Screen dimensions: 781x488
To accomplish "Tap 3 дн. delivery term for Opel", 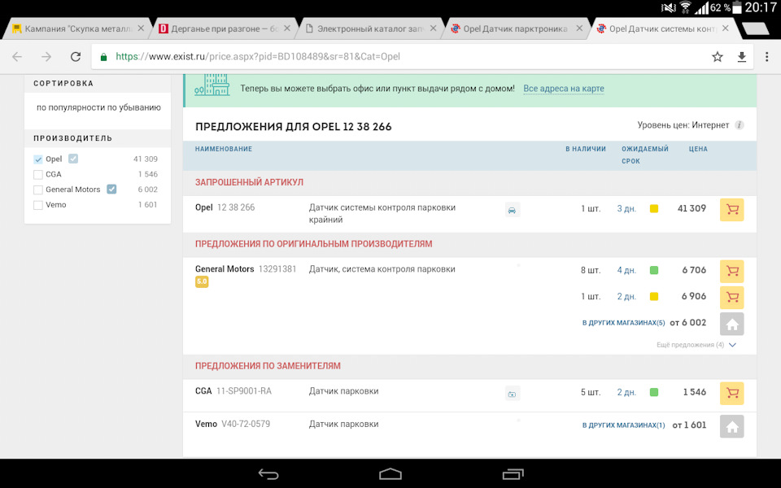I will [x=626, y=209].
